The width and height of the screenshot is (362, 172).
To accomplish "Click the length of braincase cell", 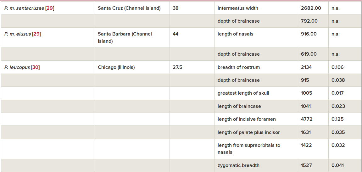I will (x=256, y=106).
